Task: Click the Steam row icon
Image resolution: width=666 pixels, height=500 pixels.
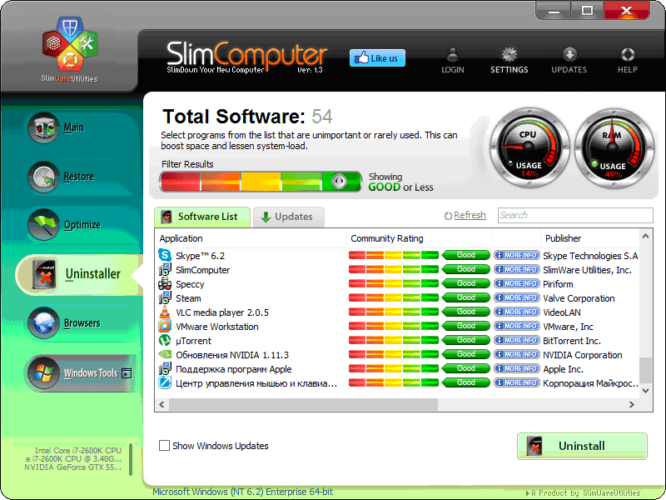Action: [164, 297]
